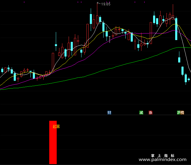Click the 起暴 signal label
This screenshot has height=165, width=191.
point(56,126)
